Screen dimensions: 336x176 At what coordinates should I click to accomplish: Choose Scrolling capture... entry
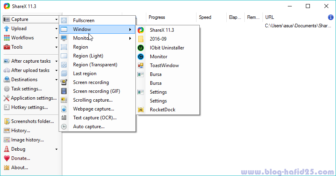pyautogui.click(x=97, y=100)
